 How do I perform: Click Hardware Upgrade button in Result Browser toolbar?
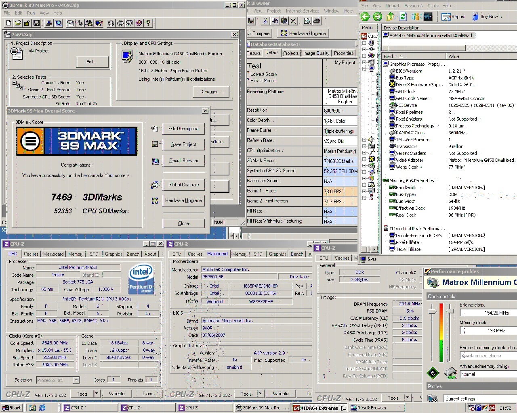303,33
